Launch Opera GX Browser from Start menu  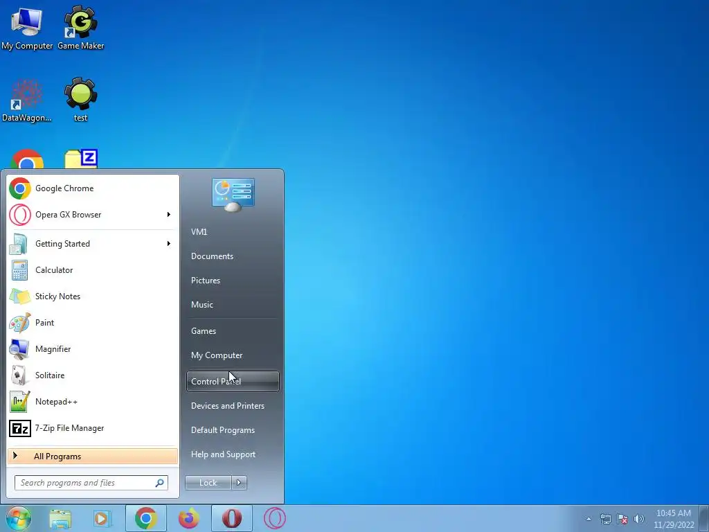point(93,215)
